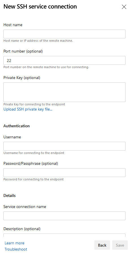This screenshot has height=254, width=130.
Task: Focus the Service connection name field
Action: 64,216
